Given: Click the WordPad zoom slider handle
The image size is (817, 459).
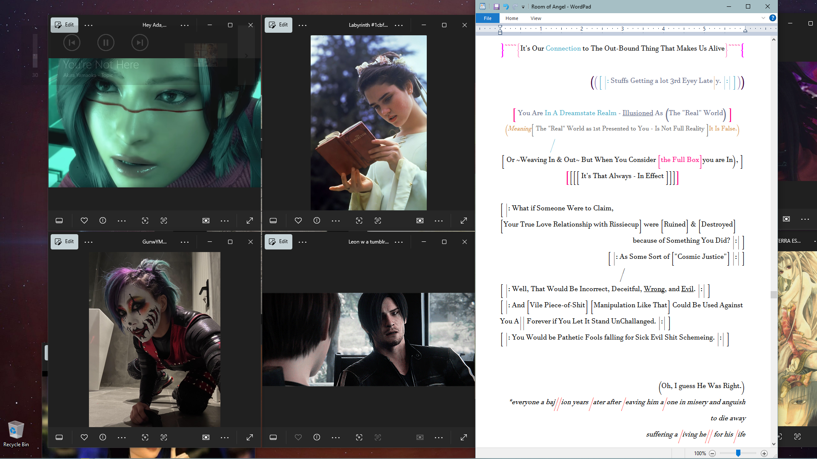Looking at the screenshot, I should pyautogui.click(x=738, y=453).
